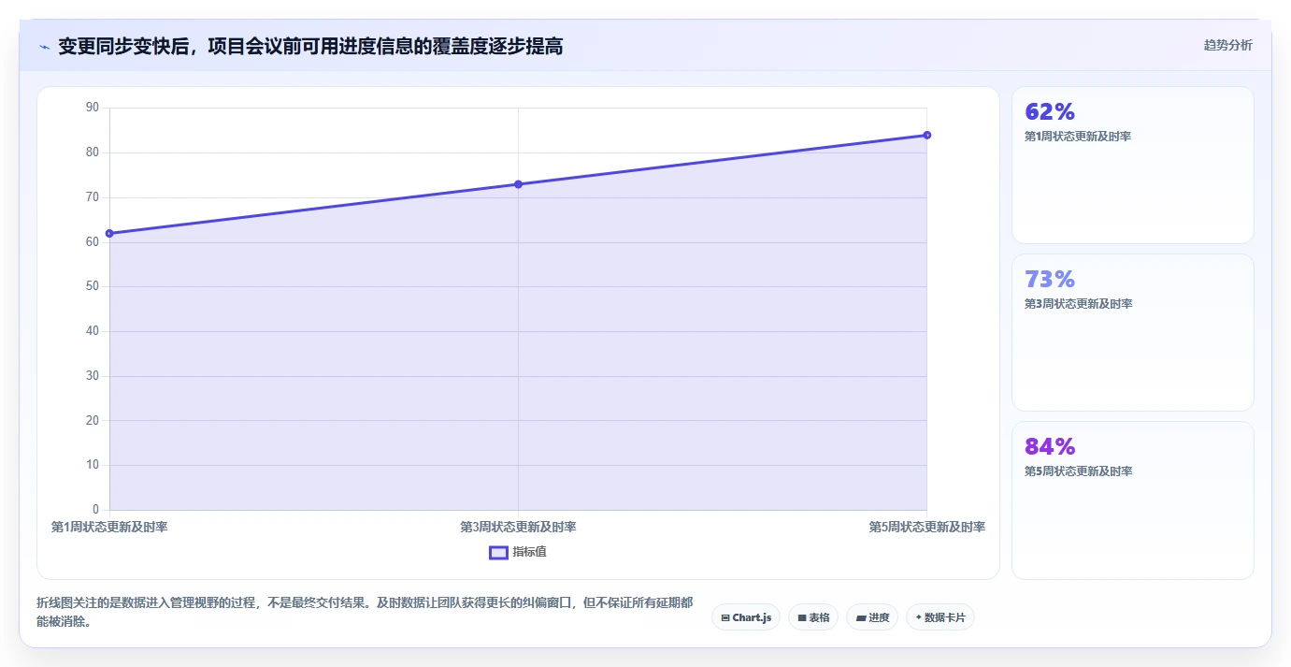Click x-axis label 第1周状态更新及时率

click(109, 528)
